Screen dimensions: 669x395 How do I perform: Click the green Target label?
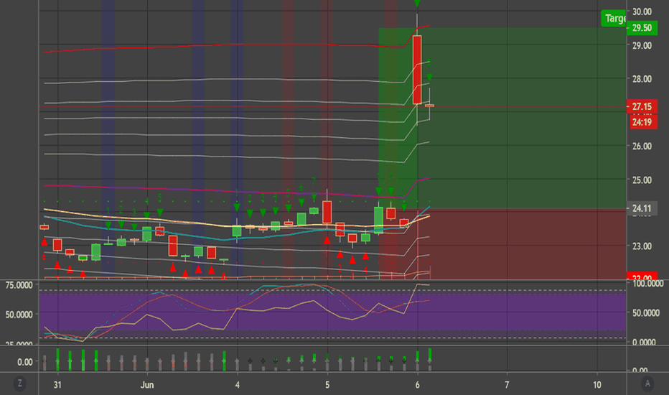click(x=614, y=18)
